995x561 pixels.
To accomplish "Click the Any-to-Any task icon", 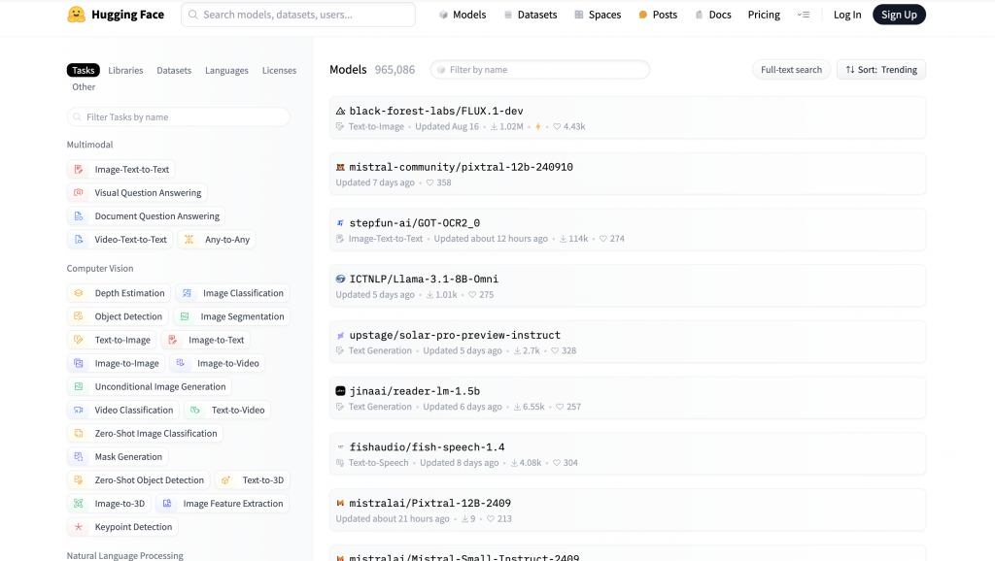I will (x=189, y=240).
